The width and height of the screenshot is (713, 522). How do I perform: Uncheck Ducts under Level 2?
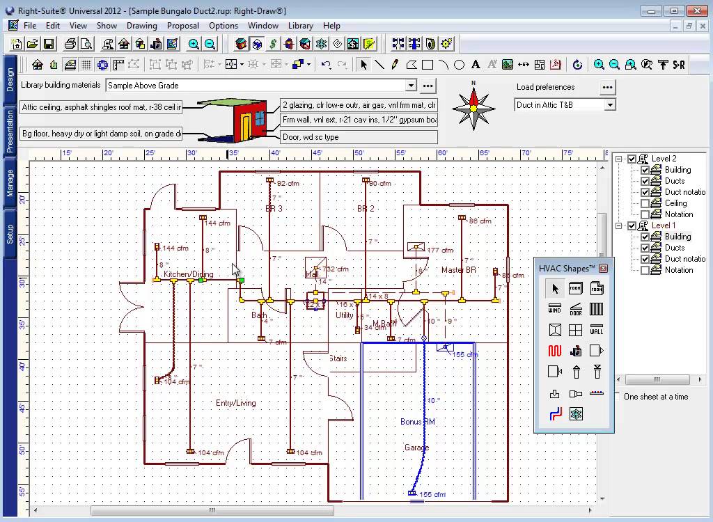click(x=645, y=181)
